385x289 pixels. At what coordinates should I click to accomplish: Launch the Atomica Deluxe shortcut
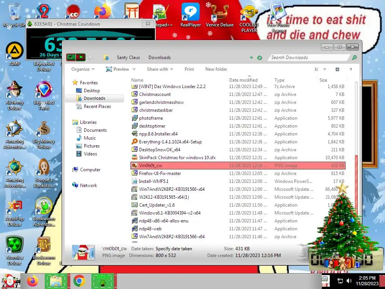14,251
